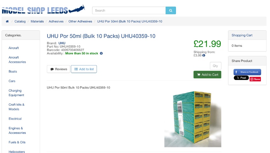This screenshot has height=153, width=270.
Task: Add product to list
Action: 84,69
